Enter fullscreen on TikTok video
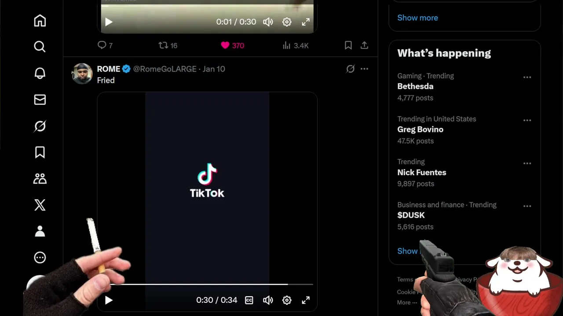 [x=306, y=300]
